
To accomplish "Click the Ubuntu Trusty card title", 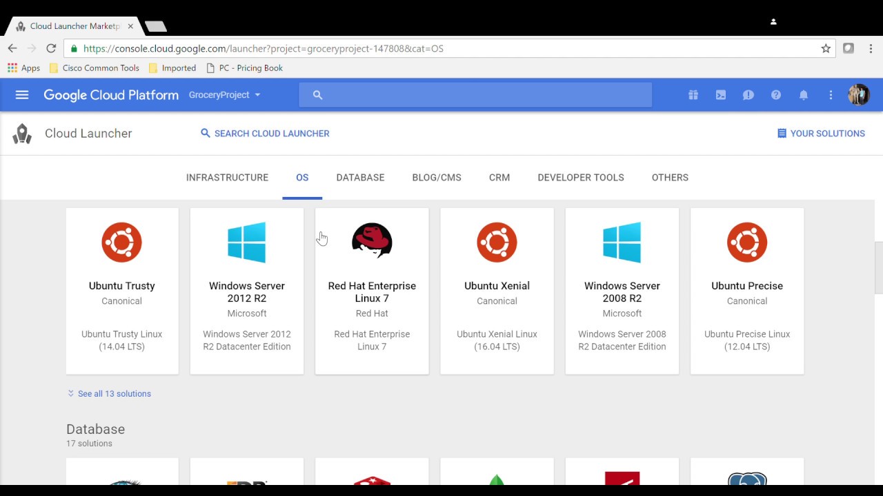I will [122, 286].
